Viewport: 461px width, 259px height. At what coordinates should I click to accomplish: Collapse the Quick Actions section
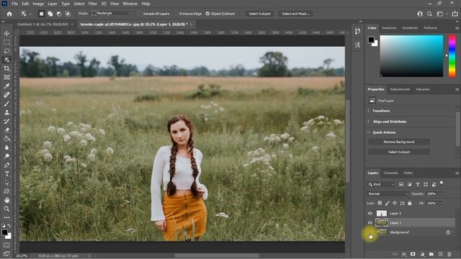[x=368, y=132]
